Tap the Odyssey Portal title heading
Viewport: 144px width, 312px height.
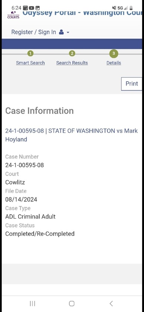[82, 13]
